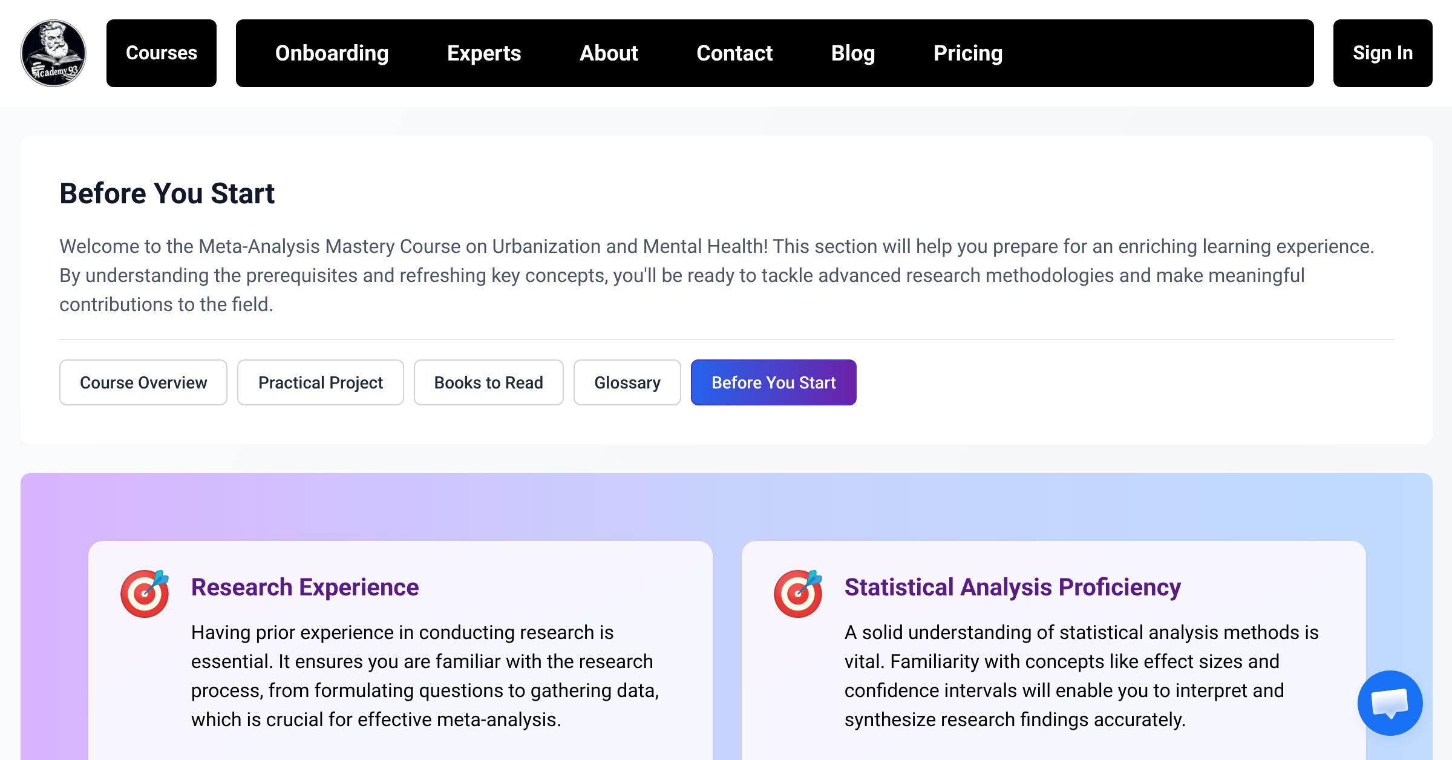Open the Courses menu item
The image size is (1452, 760).
(161, 53)
